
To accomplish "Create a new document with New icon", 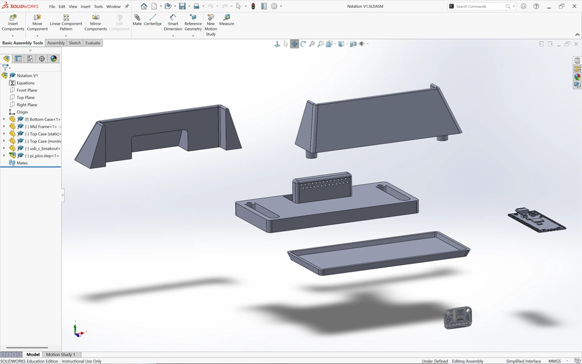I will [154, 6].
